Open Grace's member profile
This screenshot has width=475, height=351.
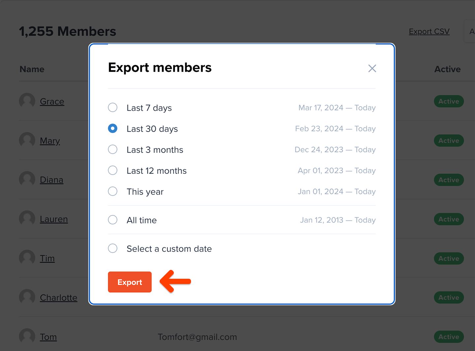pos(52,101)
